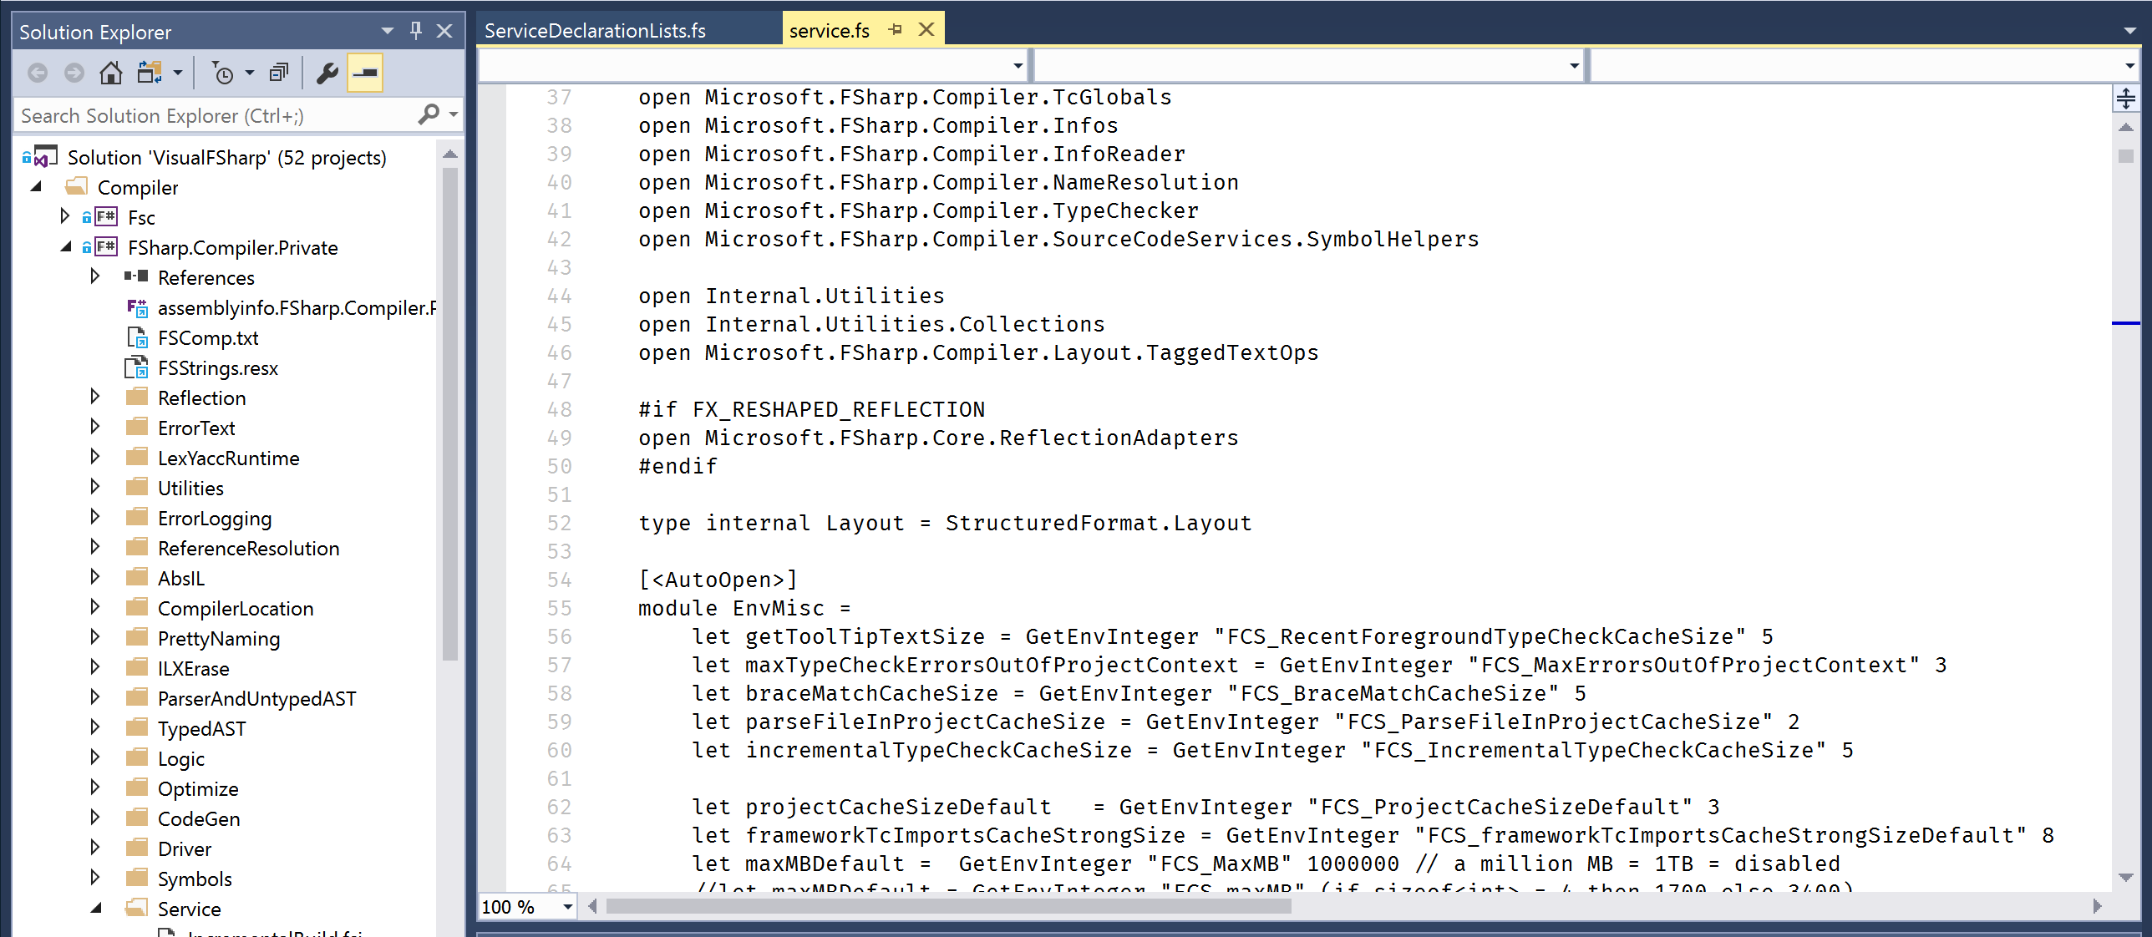
Task: Expand the Reflection folder
Action: [x=94, y=398]
